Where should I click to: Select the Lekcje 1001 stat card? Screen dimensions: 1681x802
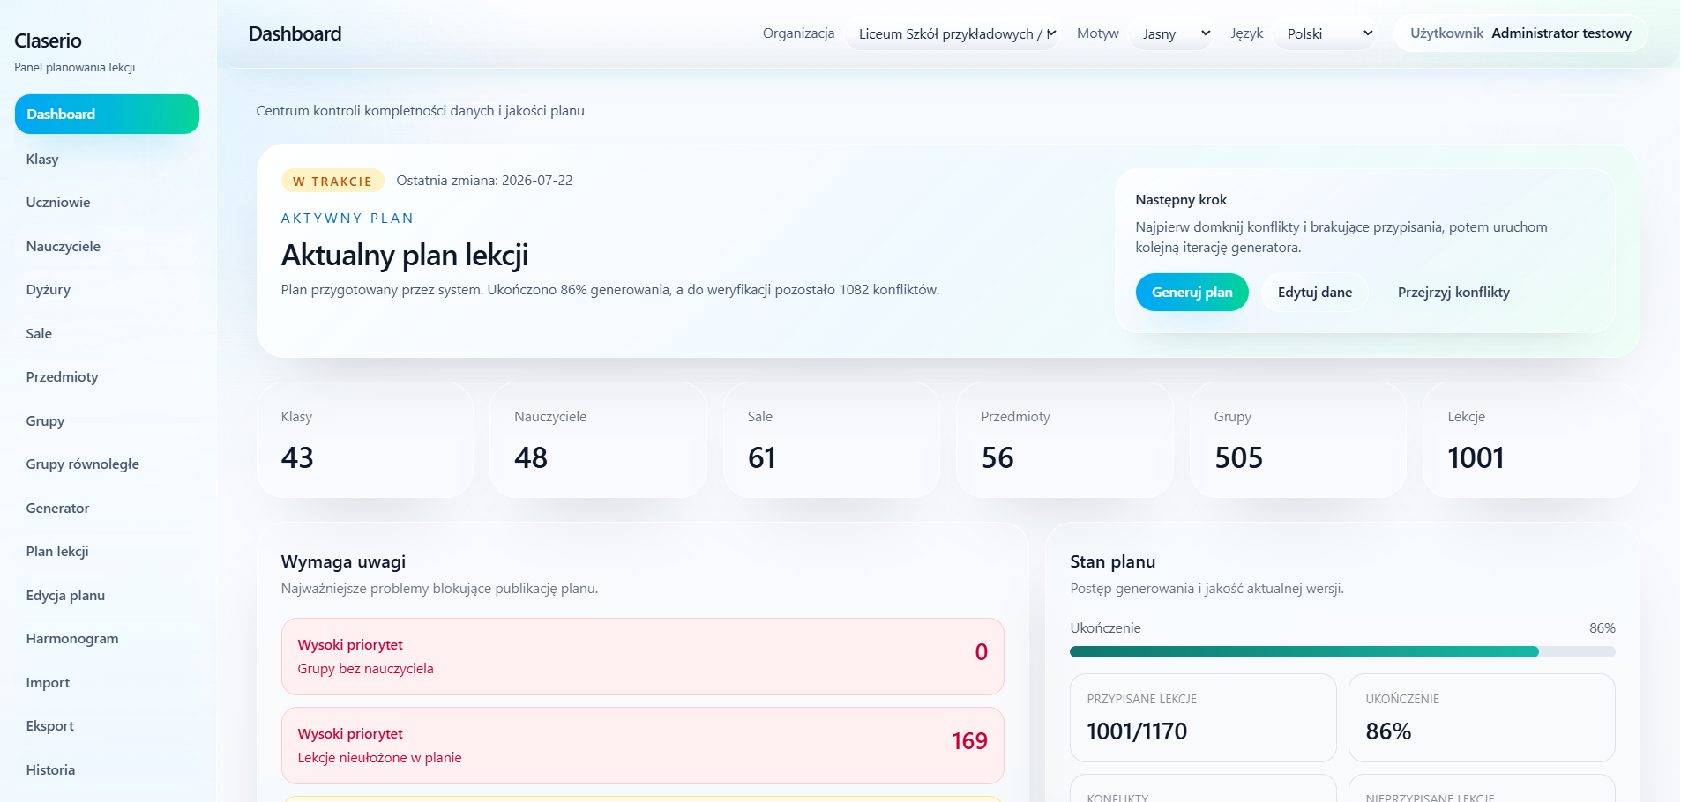tap(1531, 440)
